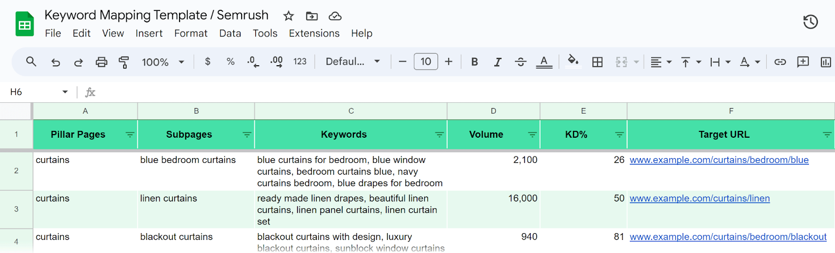The width and height of the screenshot is (835, 253).
Task: Toggle italic text formatting
Action: pos(497,62)
